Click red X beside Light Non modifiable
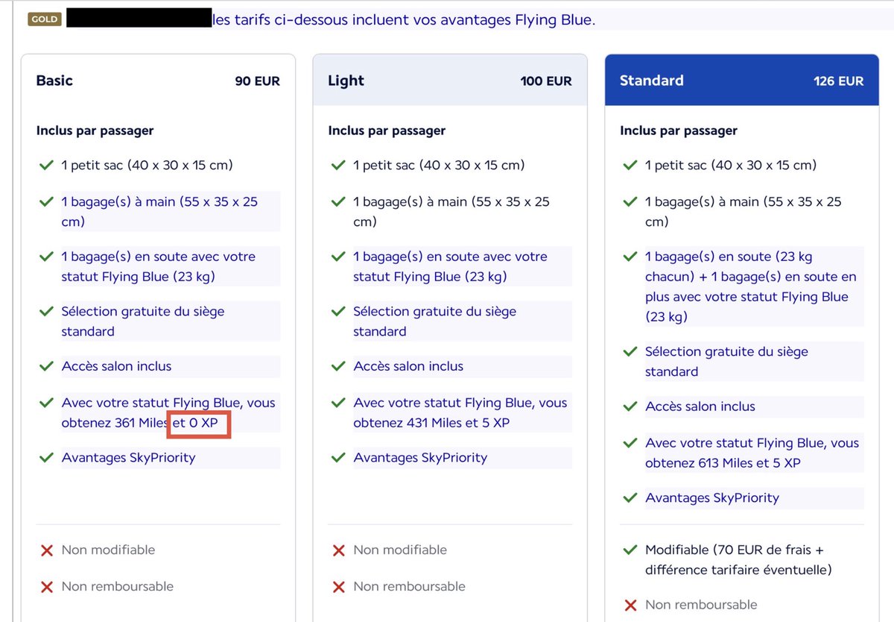This screenshot has height=622, width=894. (338, 550)
